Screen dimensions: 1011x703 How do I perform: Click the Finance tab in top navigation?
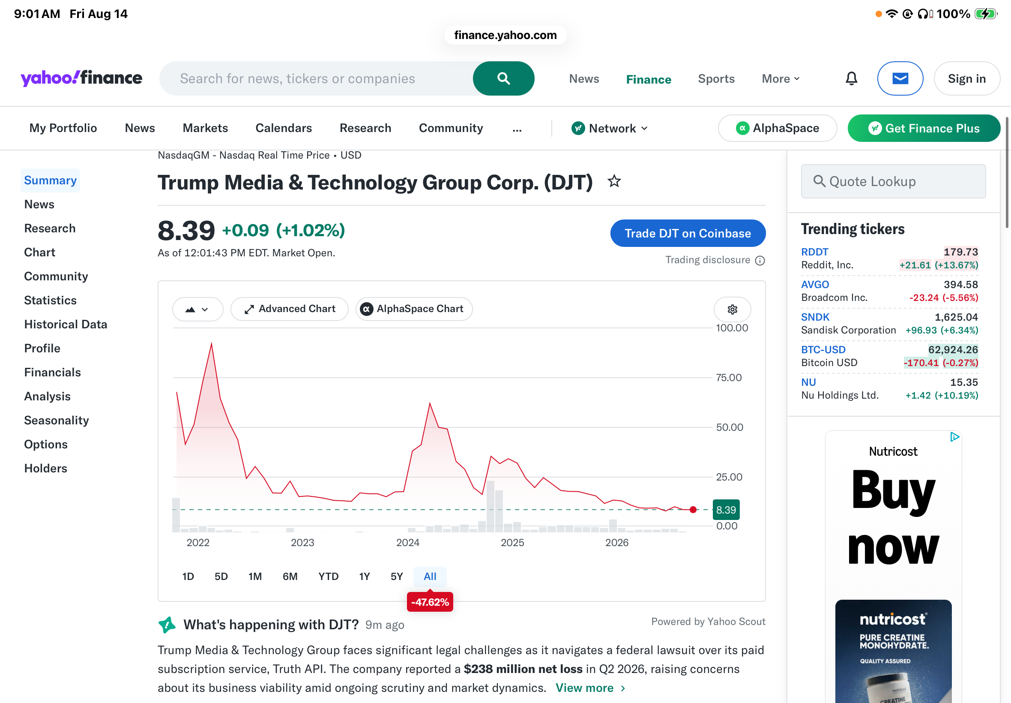(x=648, y=79)
